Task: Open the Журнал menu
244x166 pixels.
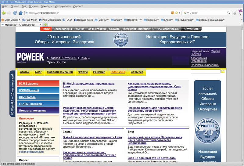Action: pos(34,6)
